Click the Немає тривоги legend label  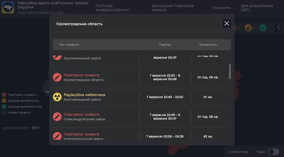click(19, 112)
